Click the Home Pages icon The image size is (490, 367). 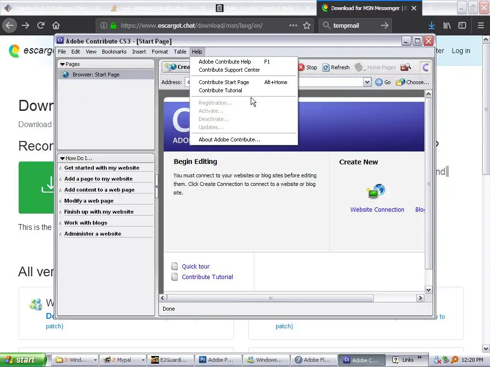point(359,67)
